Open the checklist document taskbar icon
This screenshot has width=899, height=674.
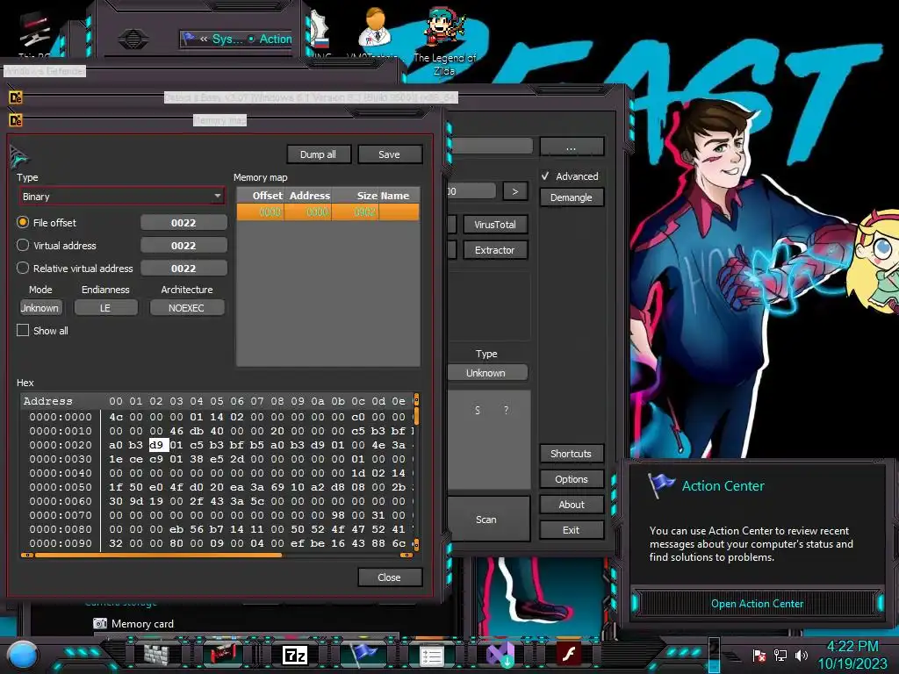tap(431, 656)
